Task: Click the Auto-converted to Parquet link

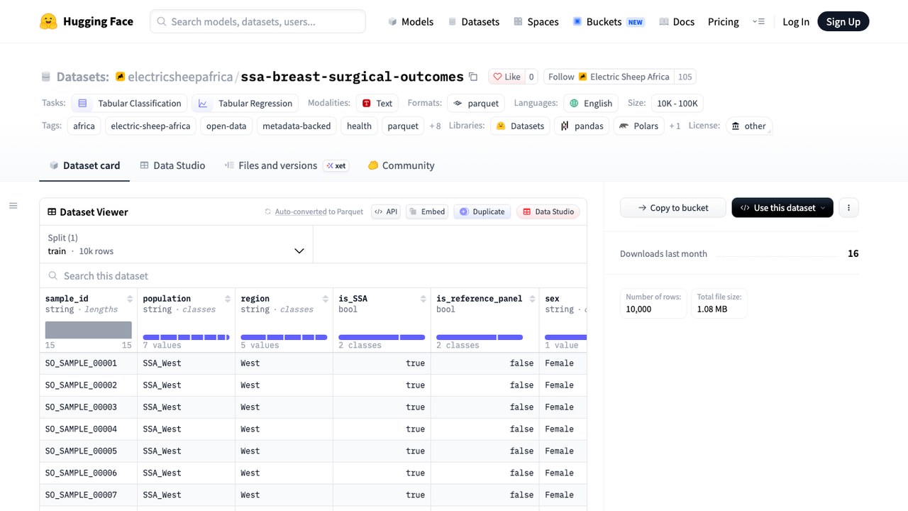Action: [319, 211]
